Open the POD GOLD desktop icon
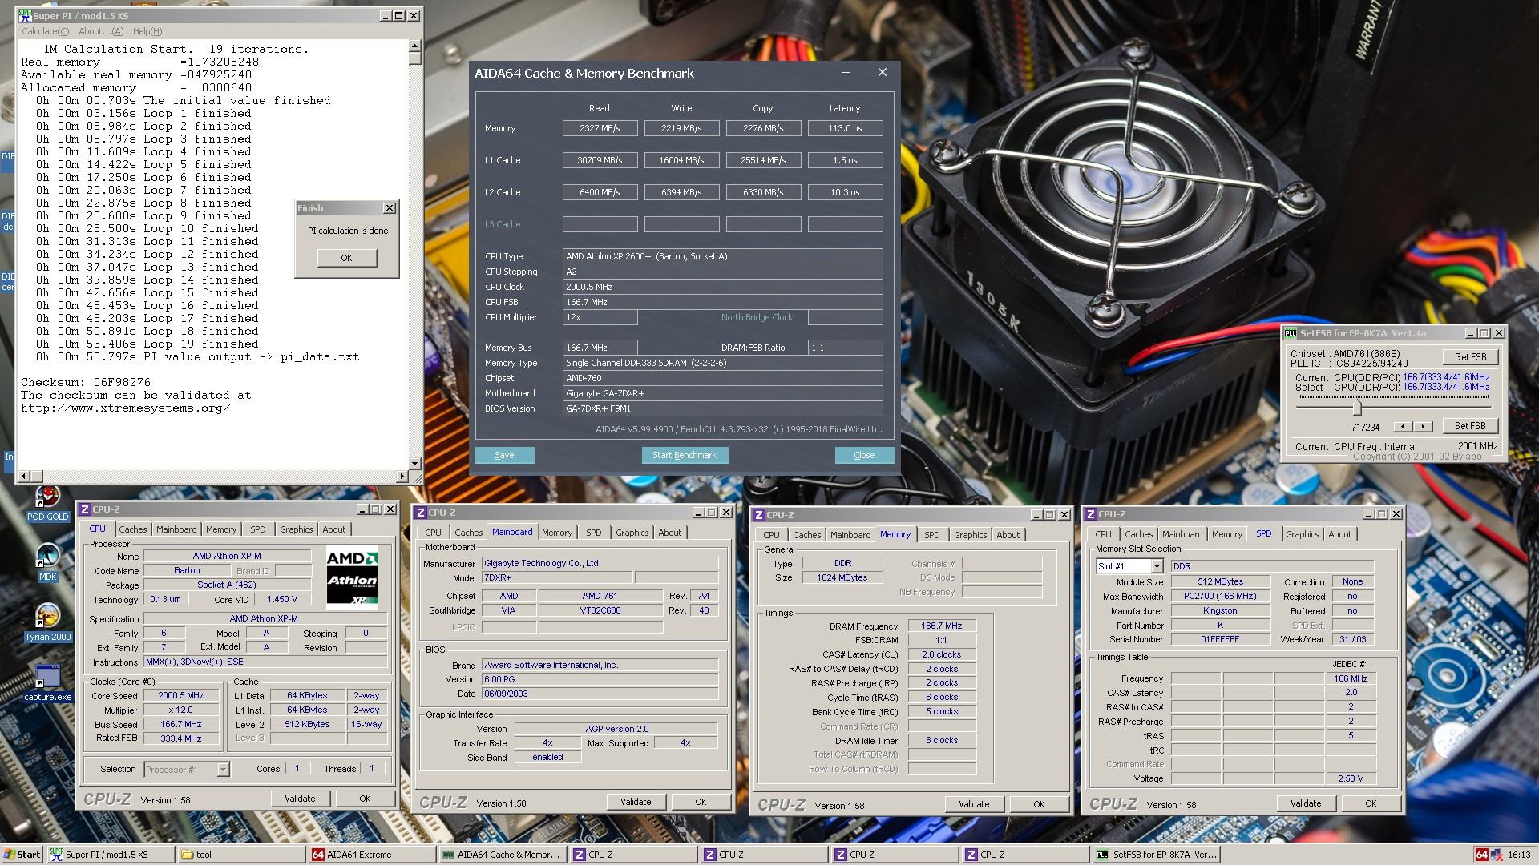This screenshot has height=865, width=1539. point(47,503)
